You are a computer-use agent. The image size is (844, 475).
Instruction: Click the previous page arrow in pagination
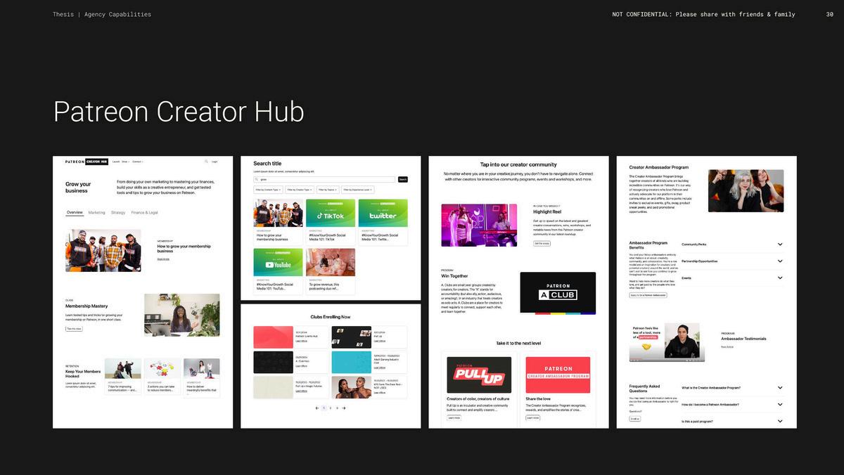[x=316, y=408]
